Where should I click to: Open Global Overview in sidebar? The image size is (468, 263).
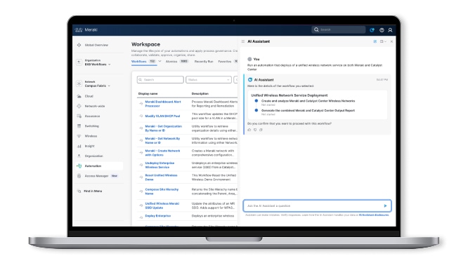tap(96, 45)
